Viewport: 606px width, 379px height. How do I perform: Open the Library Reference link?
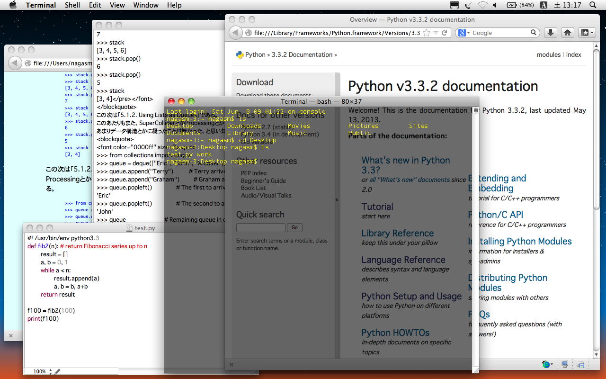(397, 233)
